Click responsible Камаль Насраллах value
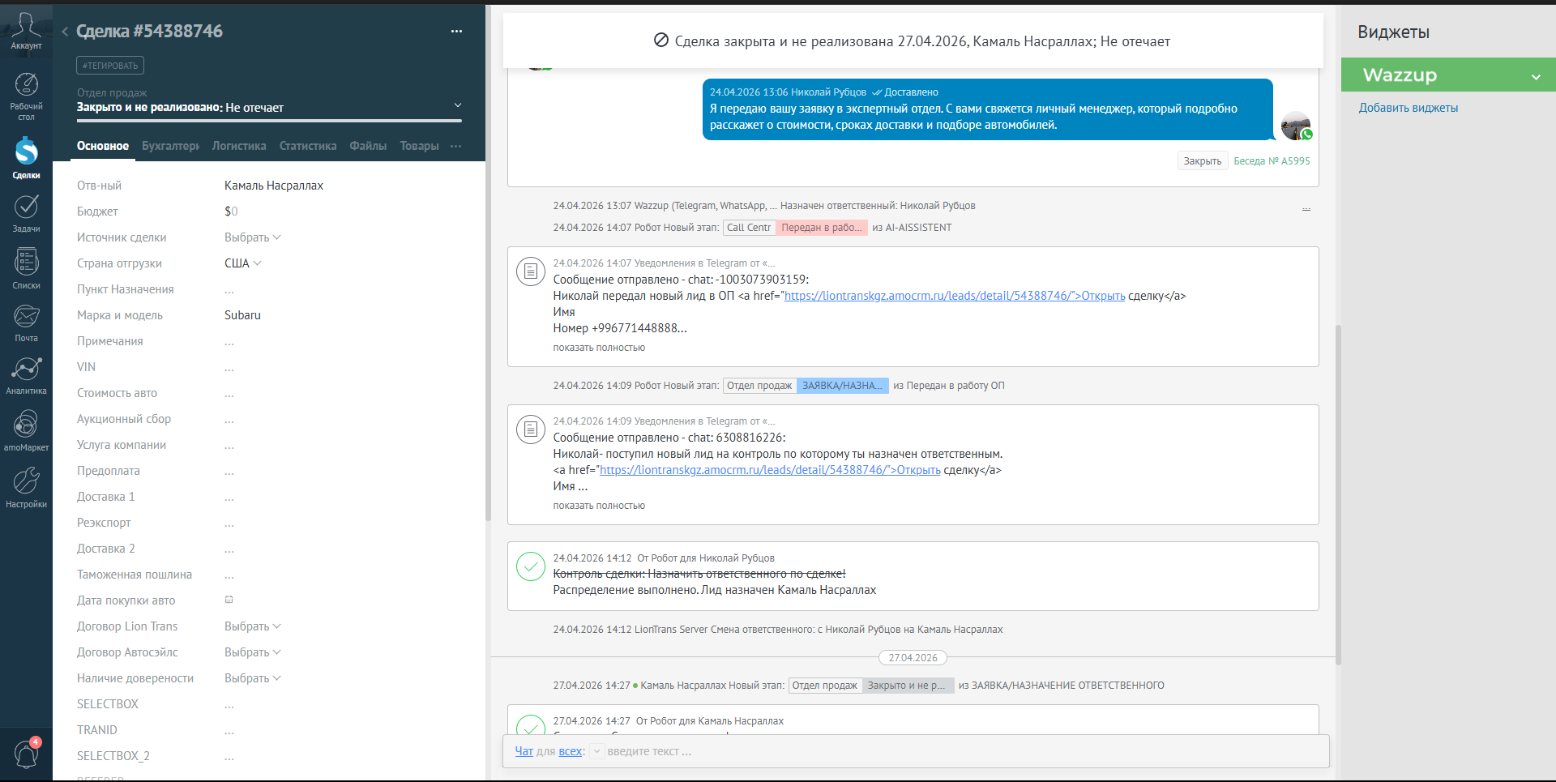Screen dimensions: 1556x782 click(x=274, y=186)
